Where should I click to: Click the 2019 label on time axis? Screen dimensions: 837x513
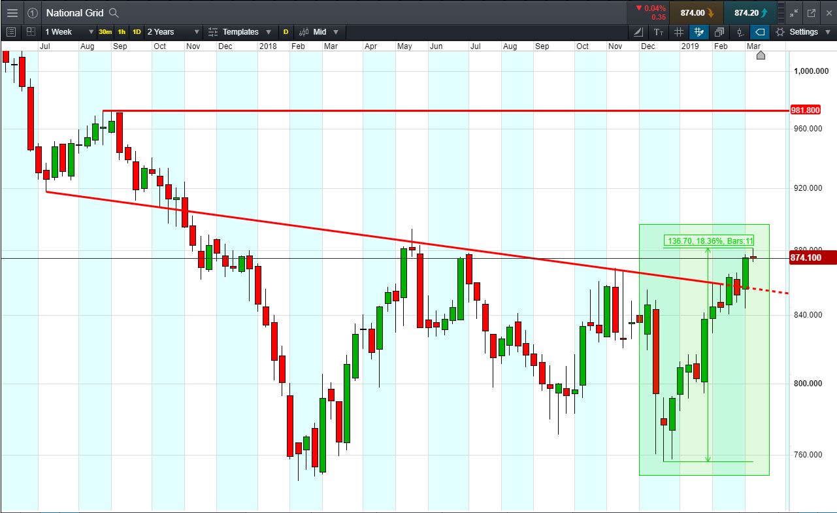(x=690, y=46)
